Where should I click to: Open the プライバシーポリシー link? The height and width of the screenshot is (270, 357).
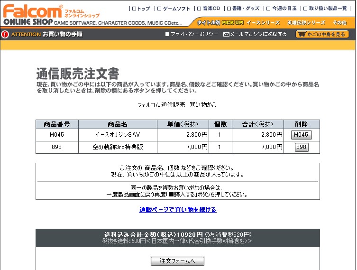192,34
